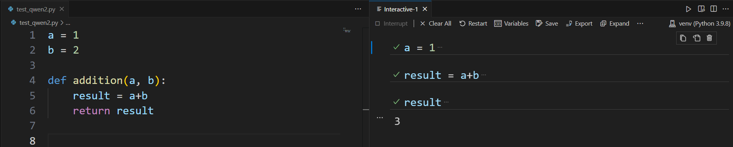Expand the 'result = a+b' cell ellipsis
This screenshot has height=147, width=733.
point(484,74)
